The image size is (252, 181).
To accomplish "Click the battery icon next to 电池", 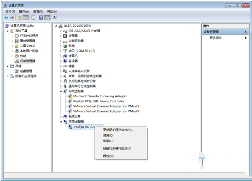I will (x=65, y=46).
